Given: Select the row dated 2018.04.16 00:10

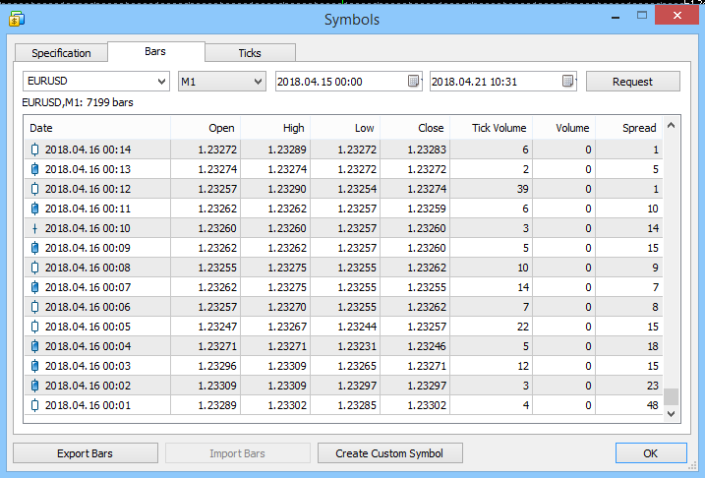Looking at the screenshot, I should click(343, 228).
